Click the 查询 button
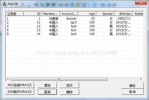The image size is (149, 100). [47, 92]
